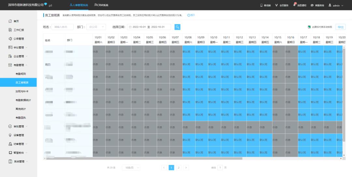Click the 10/15 星期六 column header

[278, 40]
